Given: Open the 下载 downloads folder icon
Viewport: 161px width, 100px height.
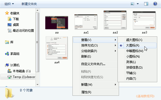Looking at the screenshot, I should (10, 19).
